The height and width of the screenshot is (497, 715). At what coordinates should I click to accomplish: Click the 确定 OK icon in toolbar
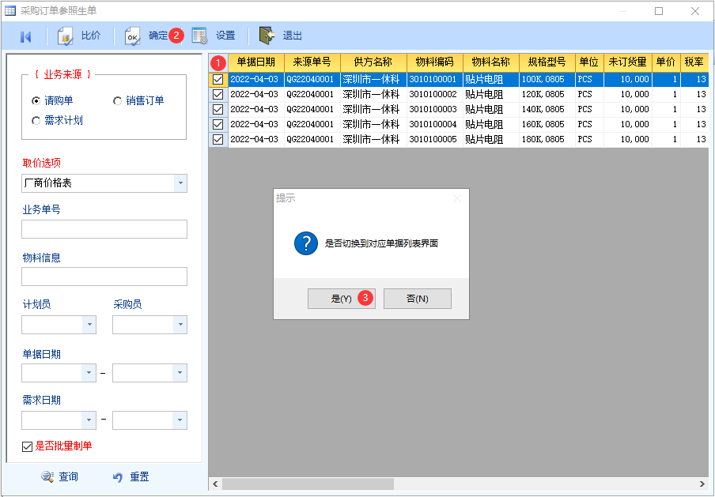tap(132, 36)
